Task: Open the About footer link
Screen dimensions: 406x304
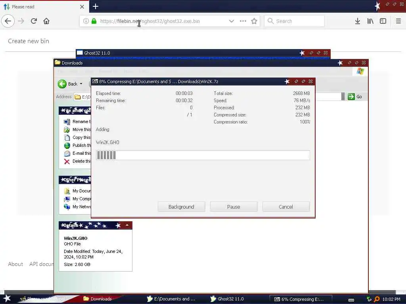Action: click(x=15, y=264)
